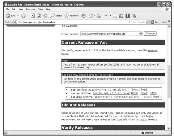Open the Help menu
Screen dimensions: 174x137
(x=48, y=9)
